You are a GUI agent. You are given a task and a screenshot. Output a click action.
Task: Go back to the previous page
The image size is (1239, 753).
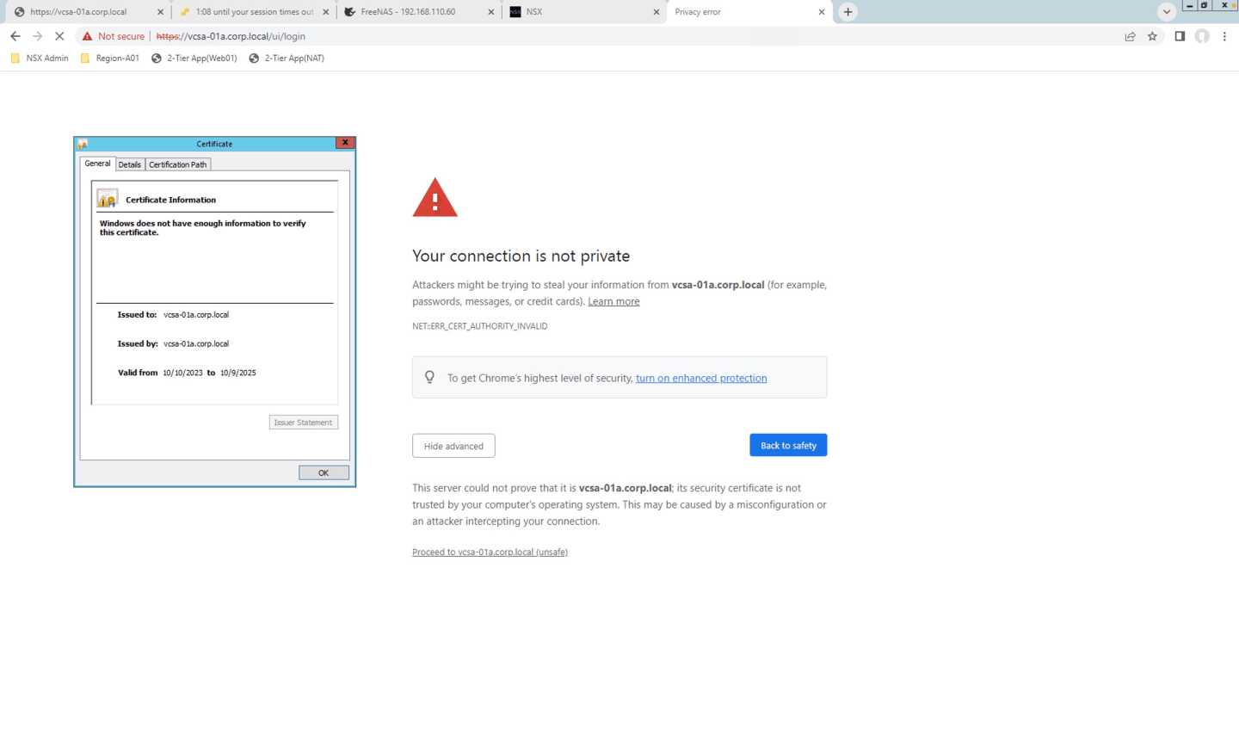click(15, 36)
